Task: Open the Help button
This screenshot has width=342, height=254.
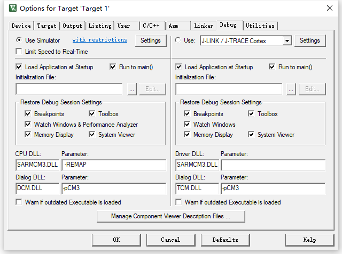Action: [309, 240]
